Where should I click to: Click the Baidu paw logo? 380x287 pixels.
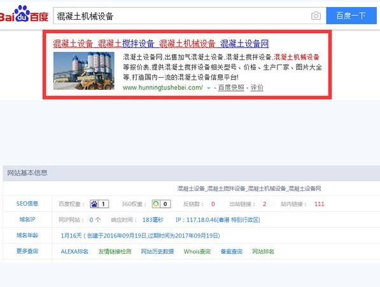pos(24,14)
